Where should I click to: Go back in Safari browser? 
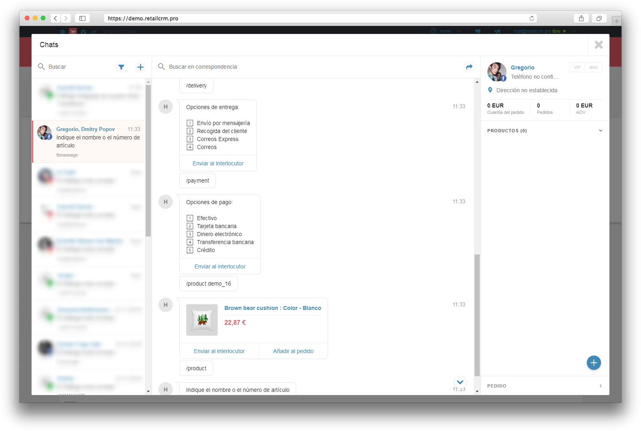[x=56, y=18]
